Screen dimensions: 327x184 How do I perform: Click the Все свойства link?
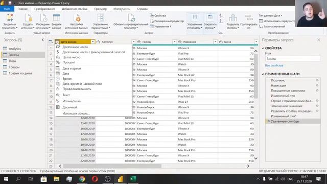point(274,65)
